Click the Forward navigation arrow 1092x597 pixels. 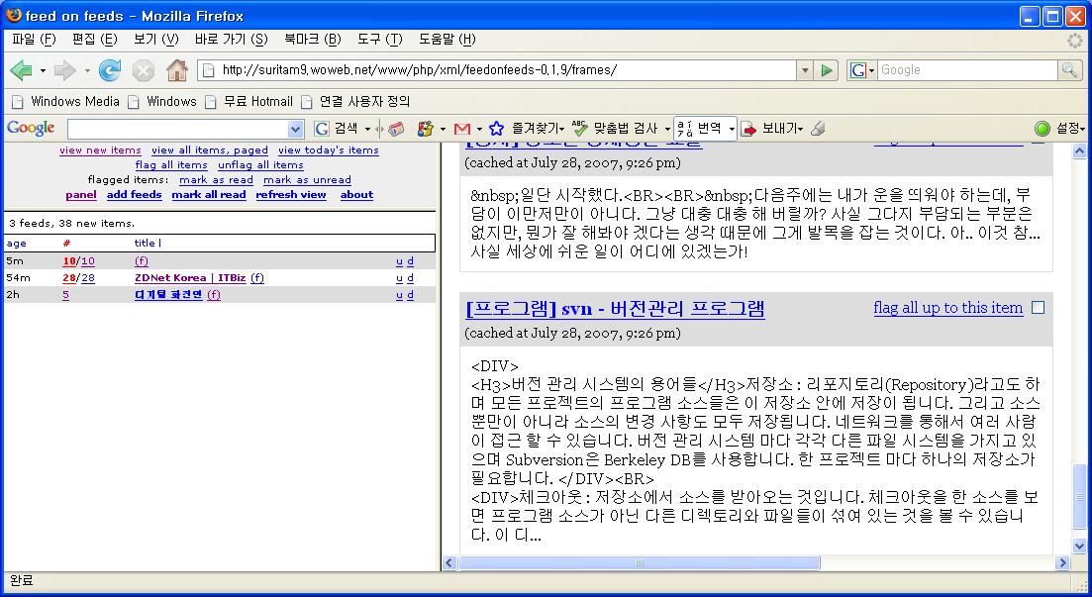pos(64,70)
